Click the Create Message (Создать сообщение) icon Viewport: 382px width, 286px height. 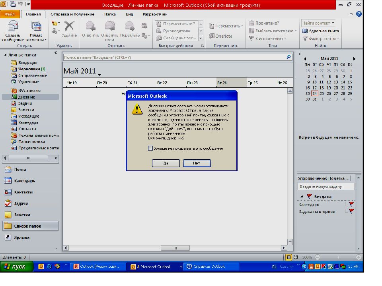(13, 26)
